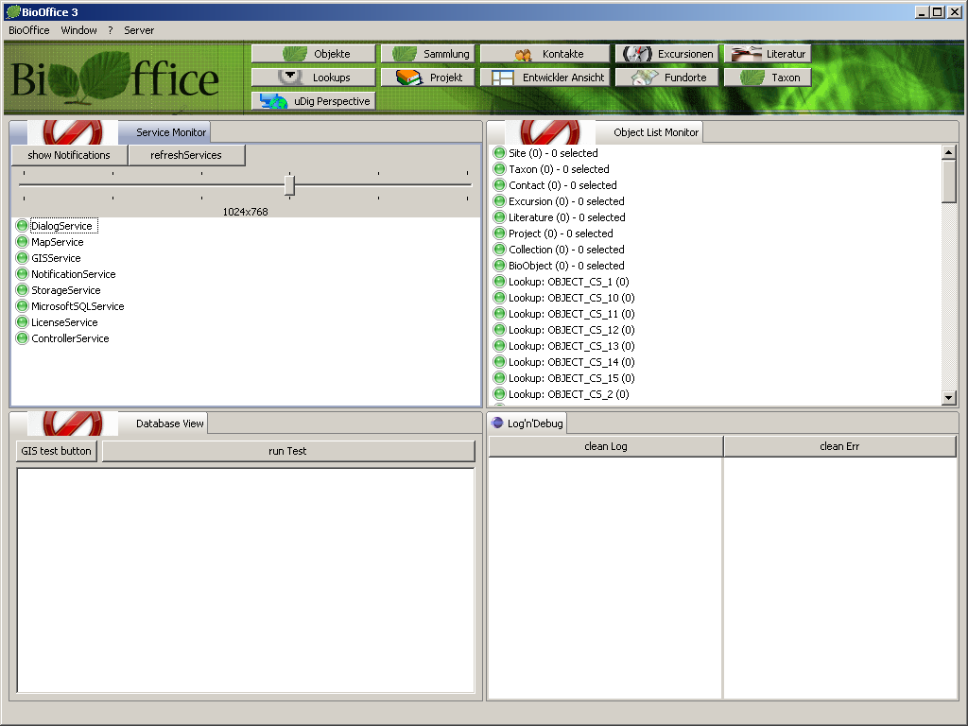
Task: Open the Taxon perspective
Action: [768, 78]
